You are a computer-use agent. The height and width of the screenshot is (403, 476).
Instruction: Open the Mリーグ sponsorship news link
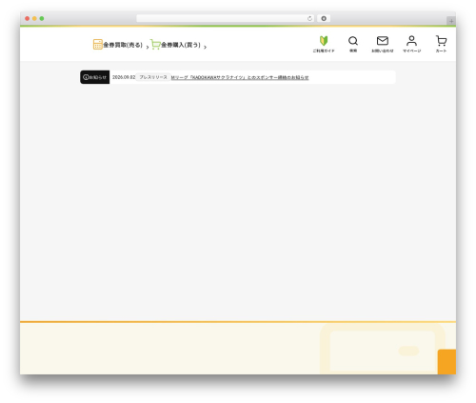point(240,77)
